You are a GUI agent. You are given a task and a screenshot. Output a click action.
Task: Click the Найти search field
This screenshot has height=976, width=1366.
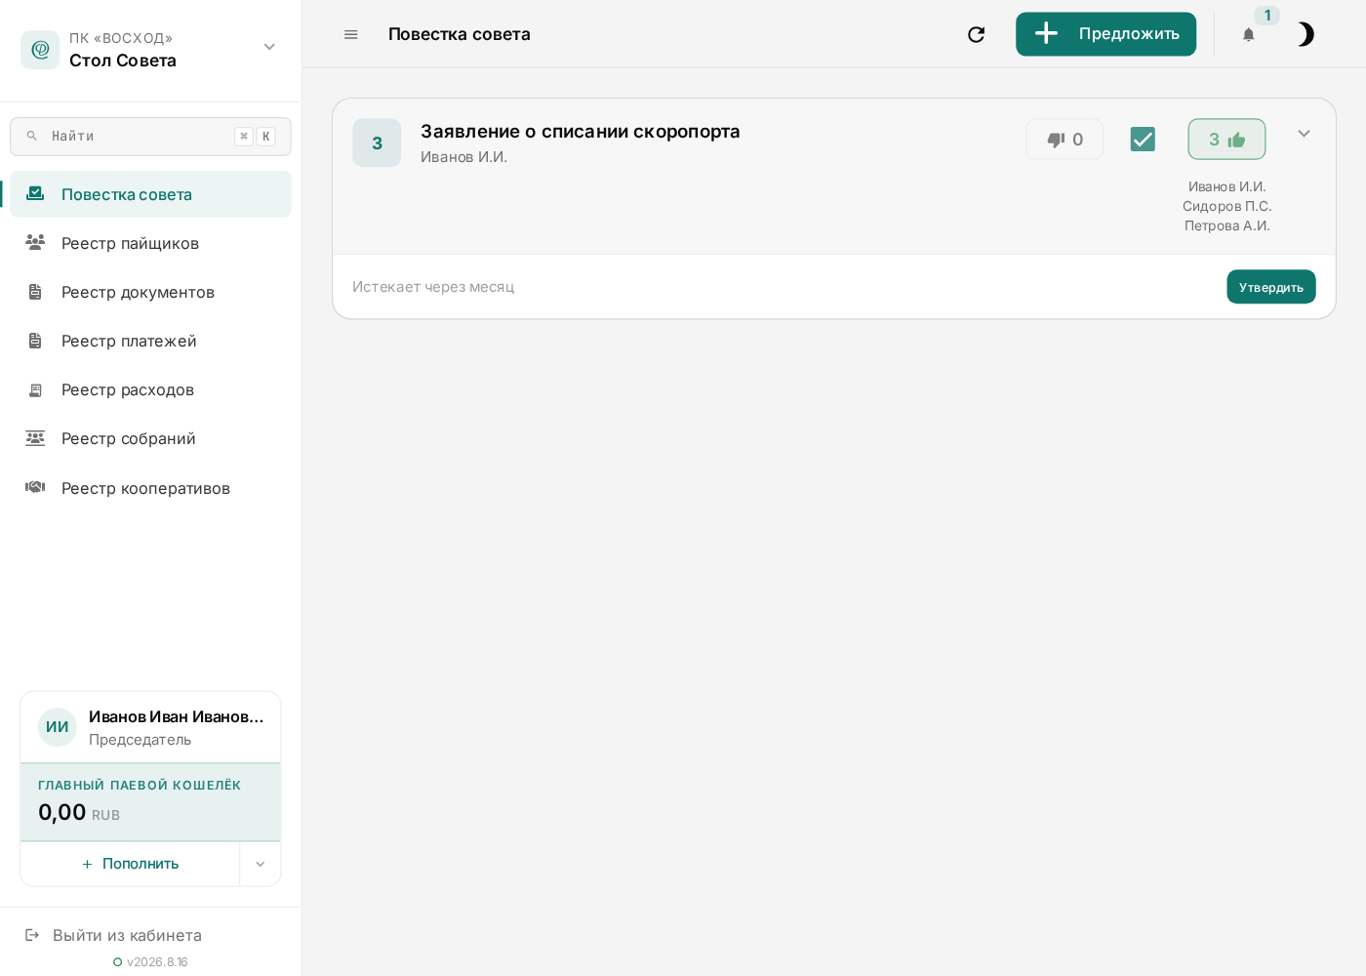(x=150, y=137)
